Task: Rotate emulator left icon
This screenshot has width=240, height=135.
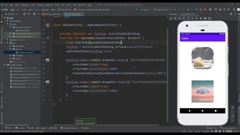Action: tap(184, 18)
